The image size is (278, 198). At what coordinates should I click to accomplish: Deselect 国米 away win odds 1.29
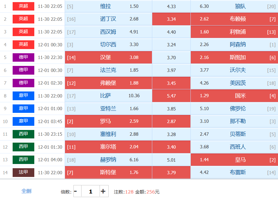click(234, 96)
